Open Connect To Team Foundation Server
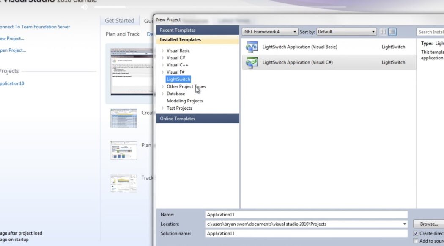Screen dimensions: 444x246 coord(35,26)
